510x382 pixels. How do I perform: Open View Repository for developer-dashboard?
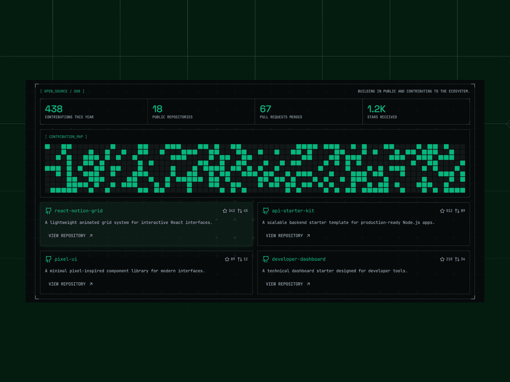[288, 284]
